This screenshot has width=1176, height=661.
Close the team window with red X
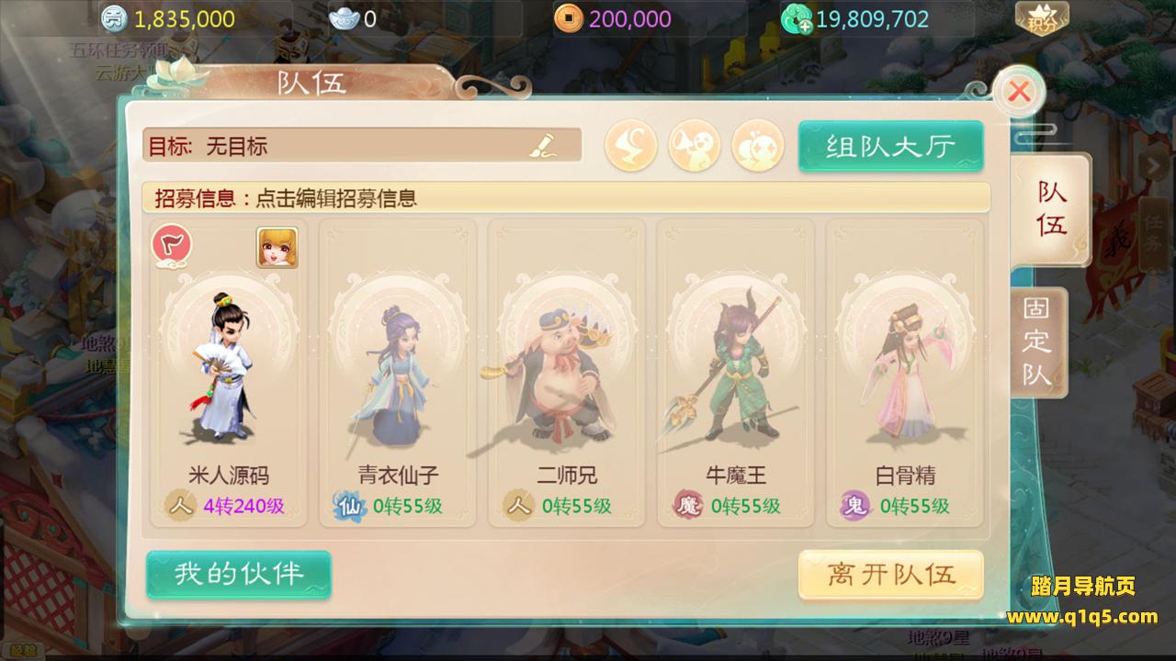coord(1019,92)
